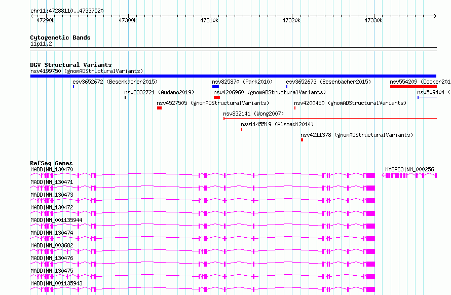
Task: Open the MADD|NM_130476 transcript label
Action: click(x=52, y=258)
